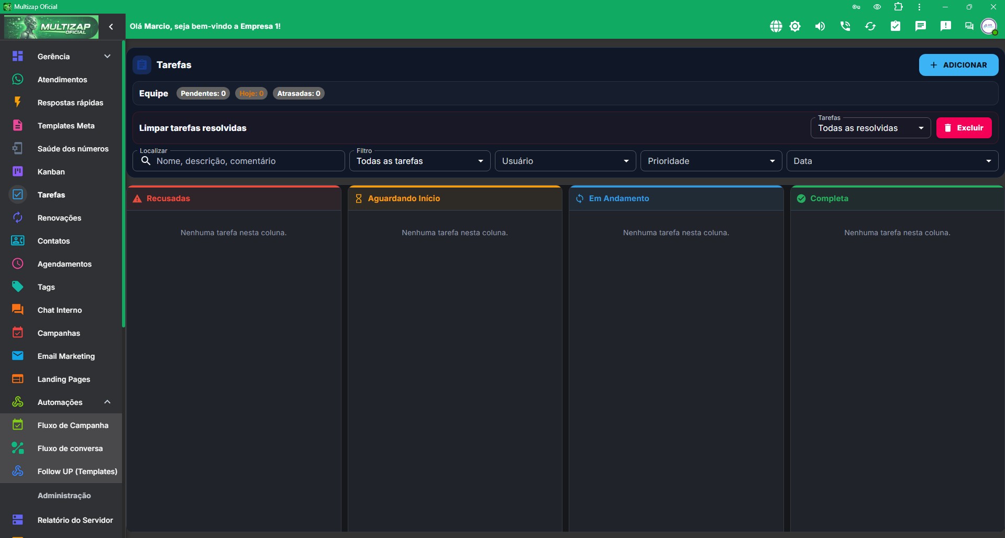Click the red Excluir button

click(x=964, y=128)
